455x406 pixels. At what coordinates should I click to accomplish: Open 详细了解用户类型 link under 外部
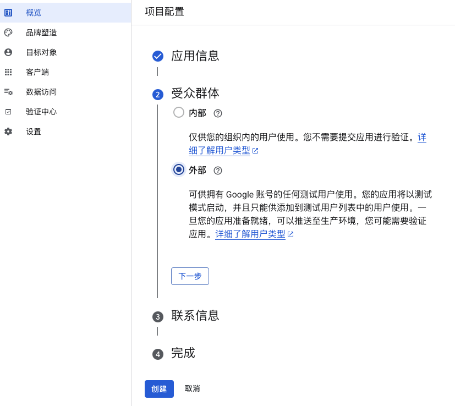tap(250, 234)
